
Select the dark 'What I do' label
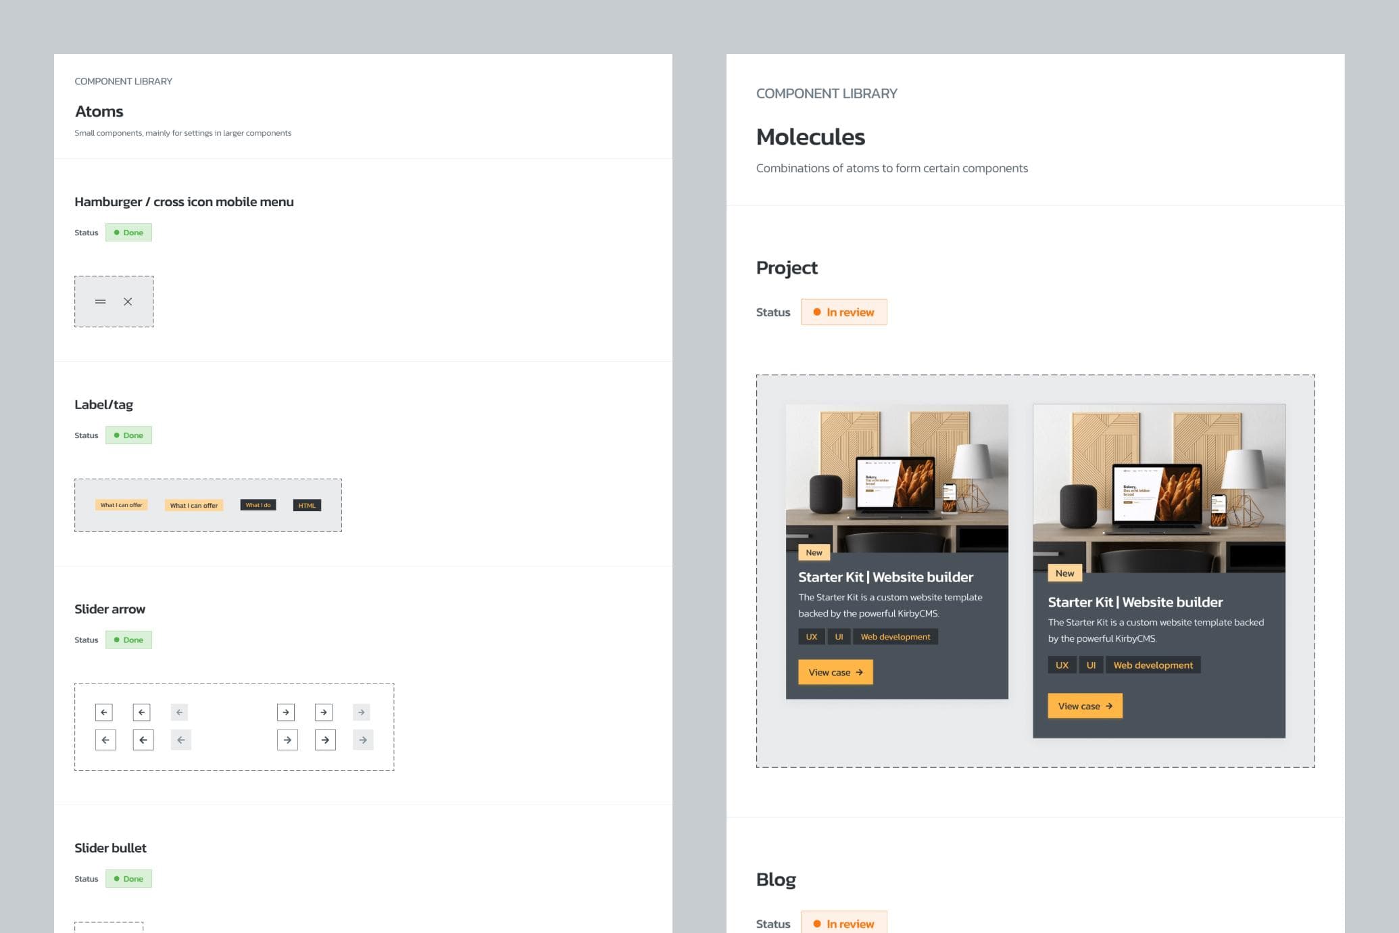tap(257, 505)
